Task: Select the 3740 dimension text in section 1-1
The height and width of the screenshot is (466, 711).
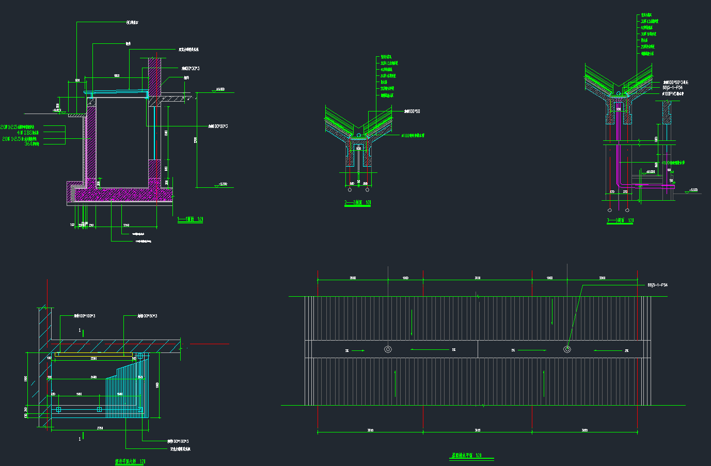Action: [x=126, y=226]
